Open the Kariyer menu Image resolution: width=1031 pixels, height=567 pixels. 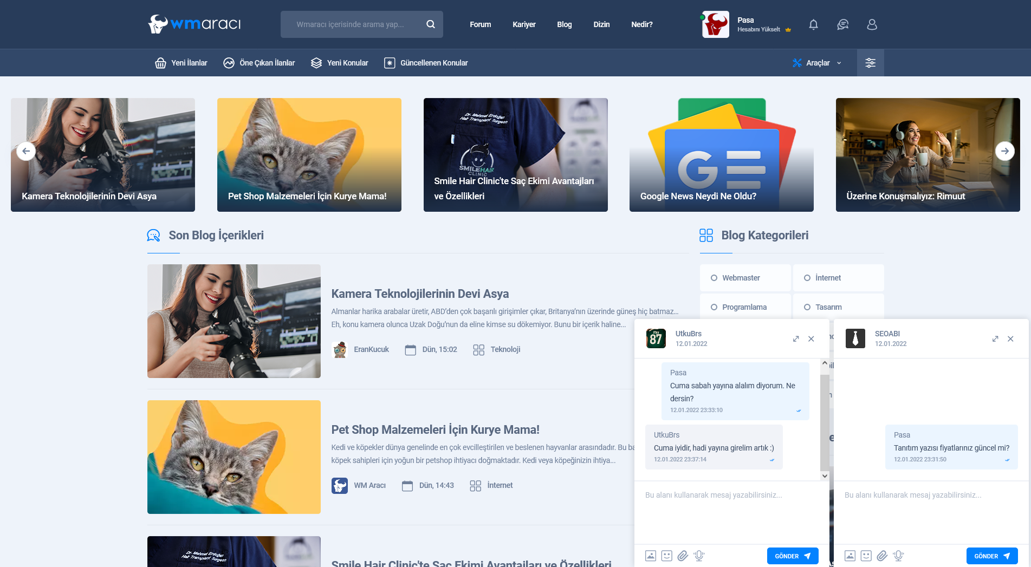[x=524, y=24]
